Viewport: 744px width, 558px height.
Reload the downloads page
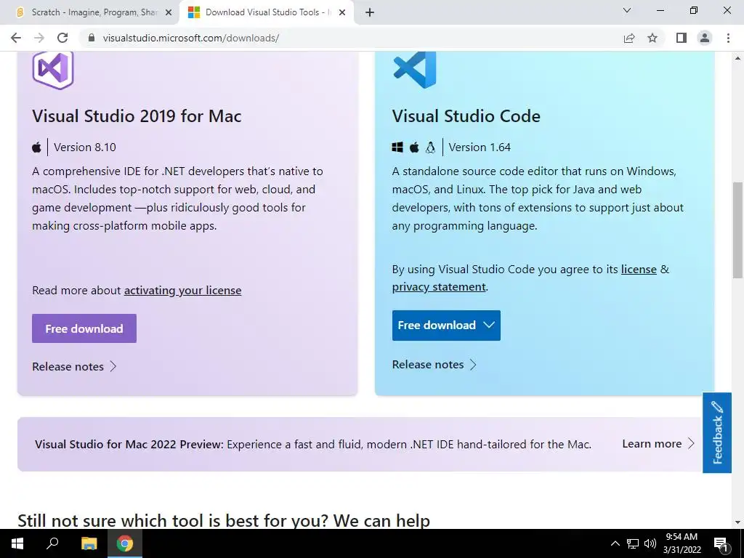pyautogui.click(x=62, y=38)
